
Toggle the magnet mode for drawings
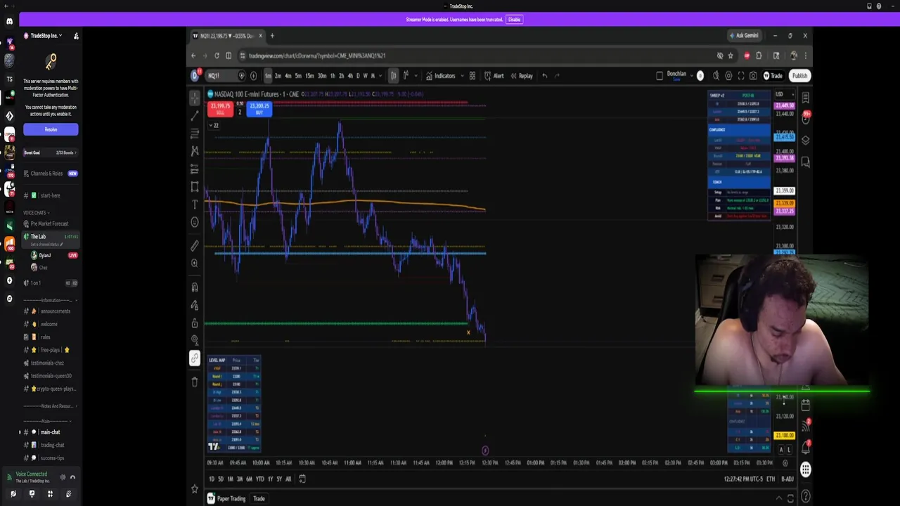point(195,287)
